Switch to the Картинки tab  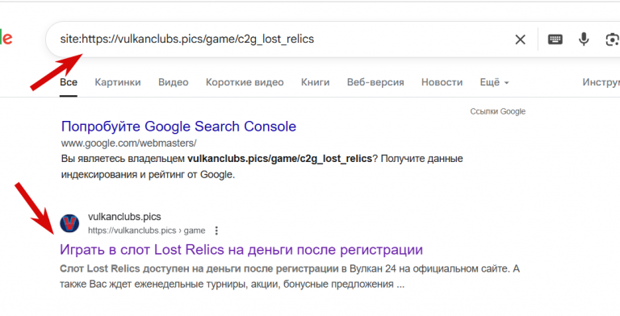(118, 82)
